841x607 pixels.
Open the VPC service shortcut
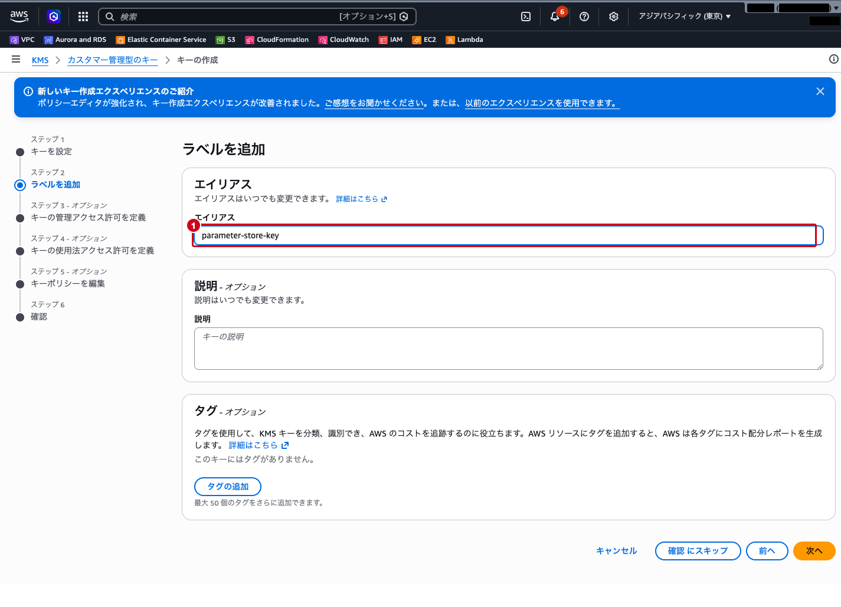(x=22, y=40)
